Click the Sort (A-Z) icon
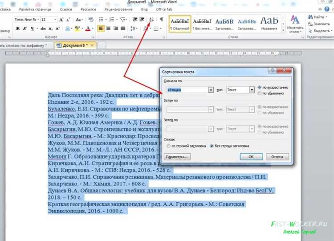The image size is (334, 241). (151, 20)
